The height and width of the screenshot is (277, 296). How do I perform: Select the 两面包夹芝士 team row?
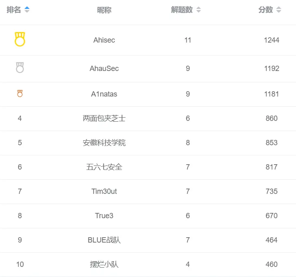tap(104, 118)
